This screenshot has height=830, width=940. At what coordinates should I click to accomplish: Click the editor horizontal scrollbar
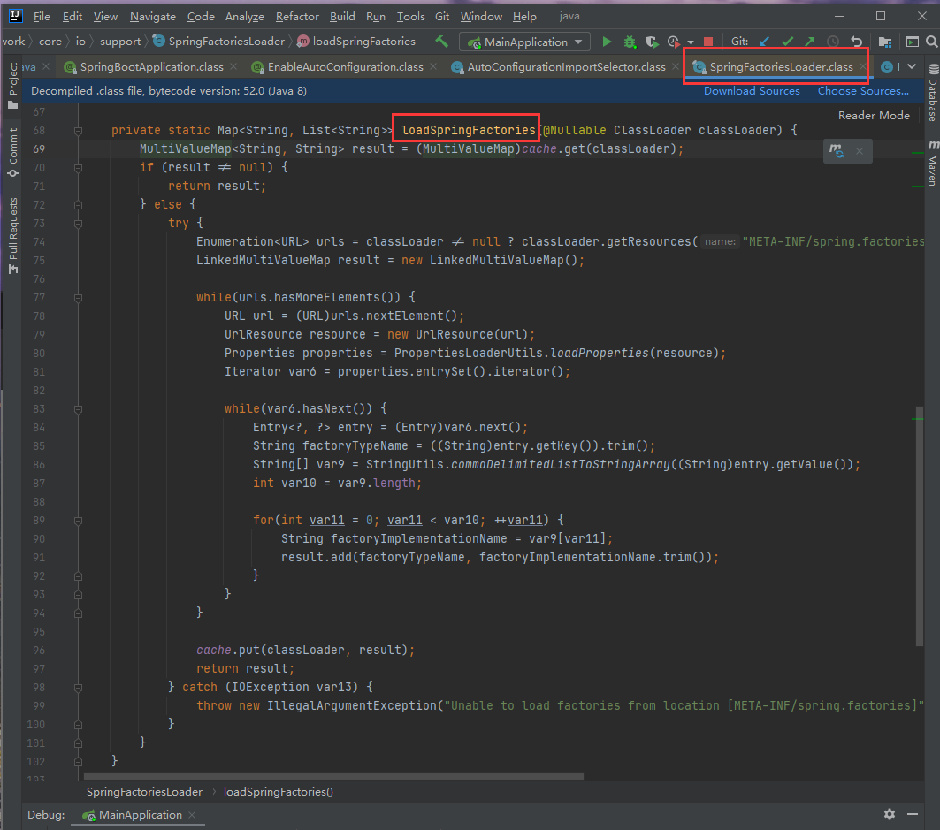pyautogui.click(x=334, y=775)
